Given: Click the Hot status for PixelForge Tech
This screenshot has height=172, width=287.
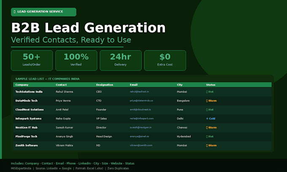Looking at the screenshot, I should [x=210, y=136].
